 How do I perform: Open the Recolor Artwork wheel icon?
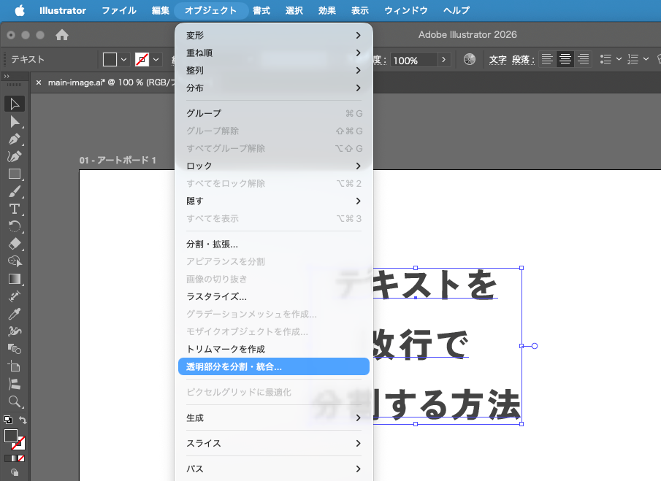[x=470, y=60]
